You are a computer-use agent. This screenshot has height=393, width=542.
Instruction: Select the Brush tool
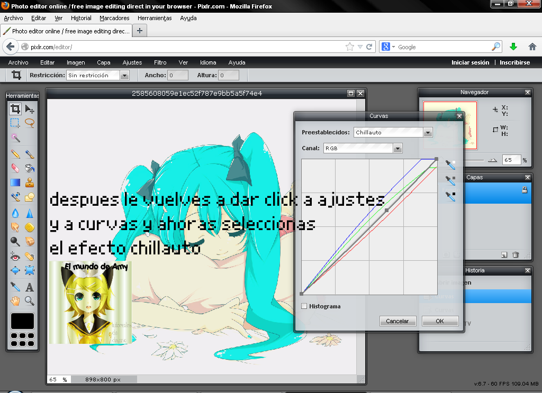click(x=30, y=154)
